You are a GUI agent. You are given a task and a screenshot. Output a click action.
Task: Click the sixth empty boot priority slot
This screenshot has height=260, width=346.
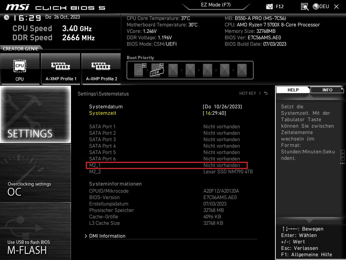coord(225,70)
